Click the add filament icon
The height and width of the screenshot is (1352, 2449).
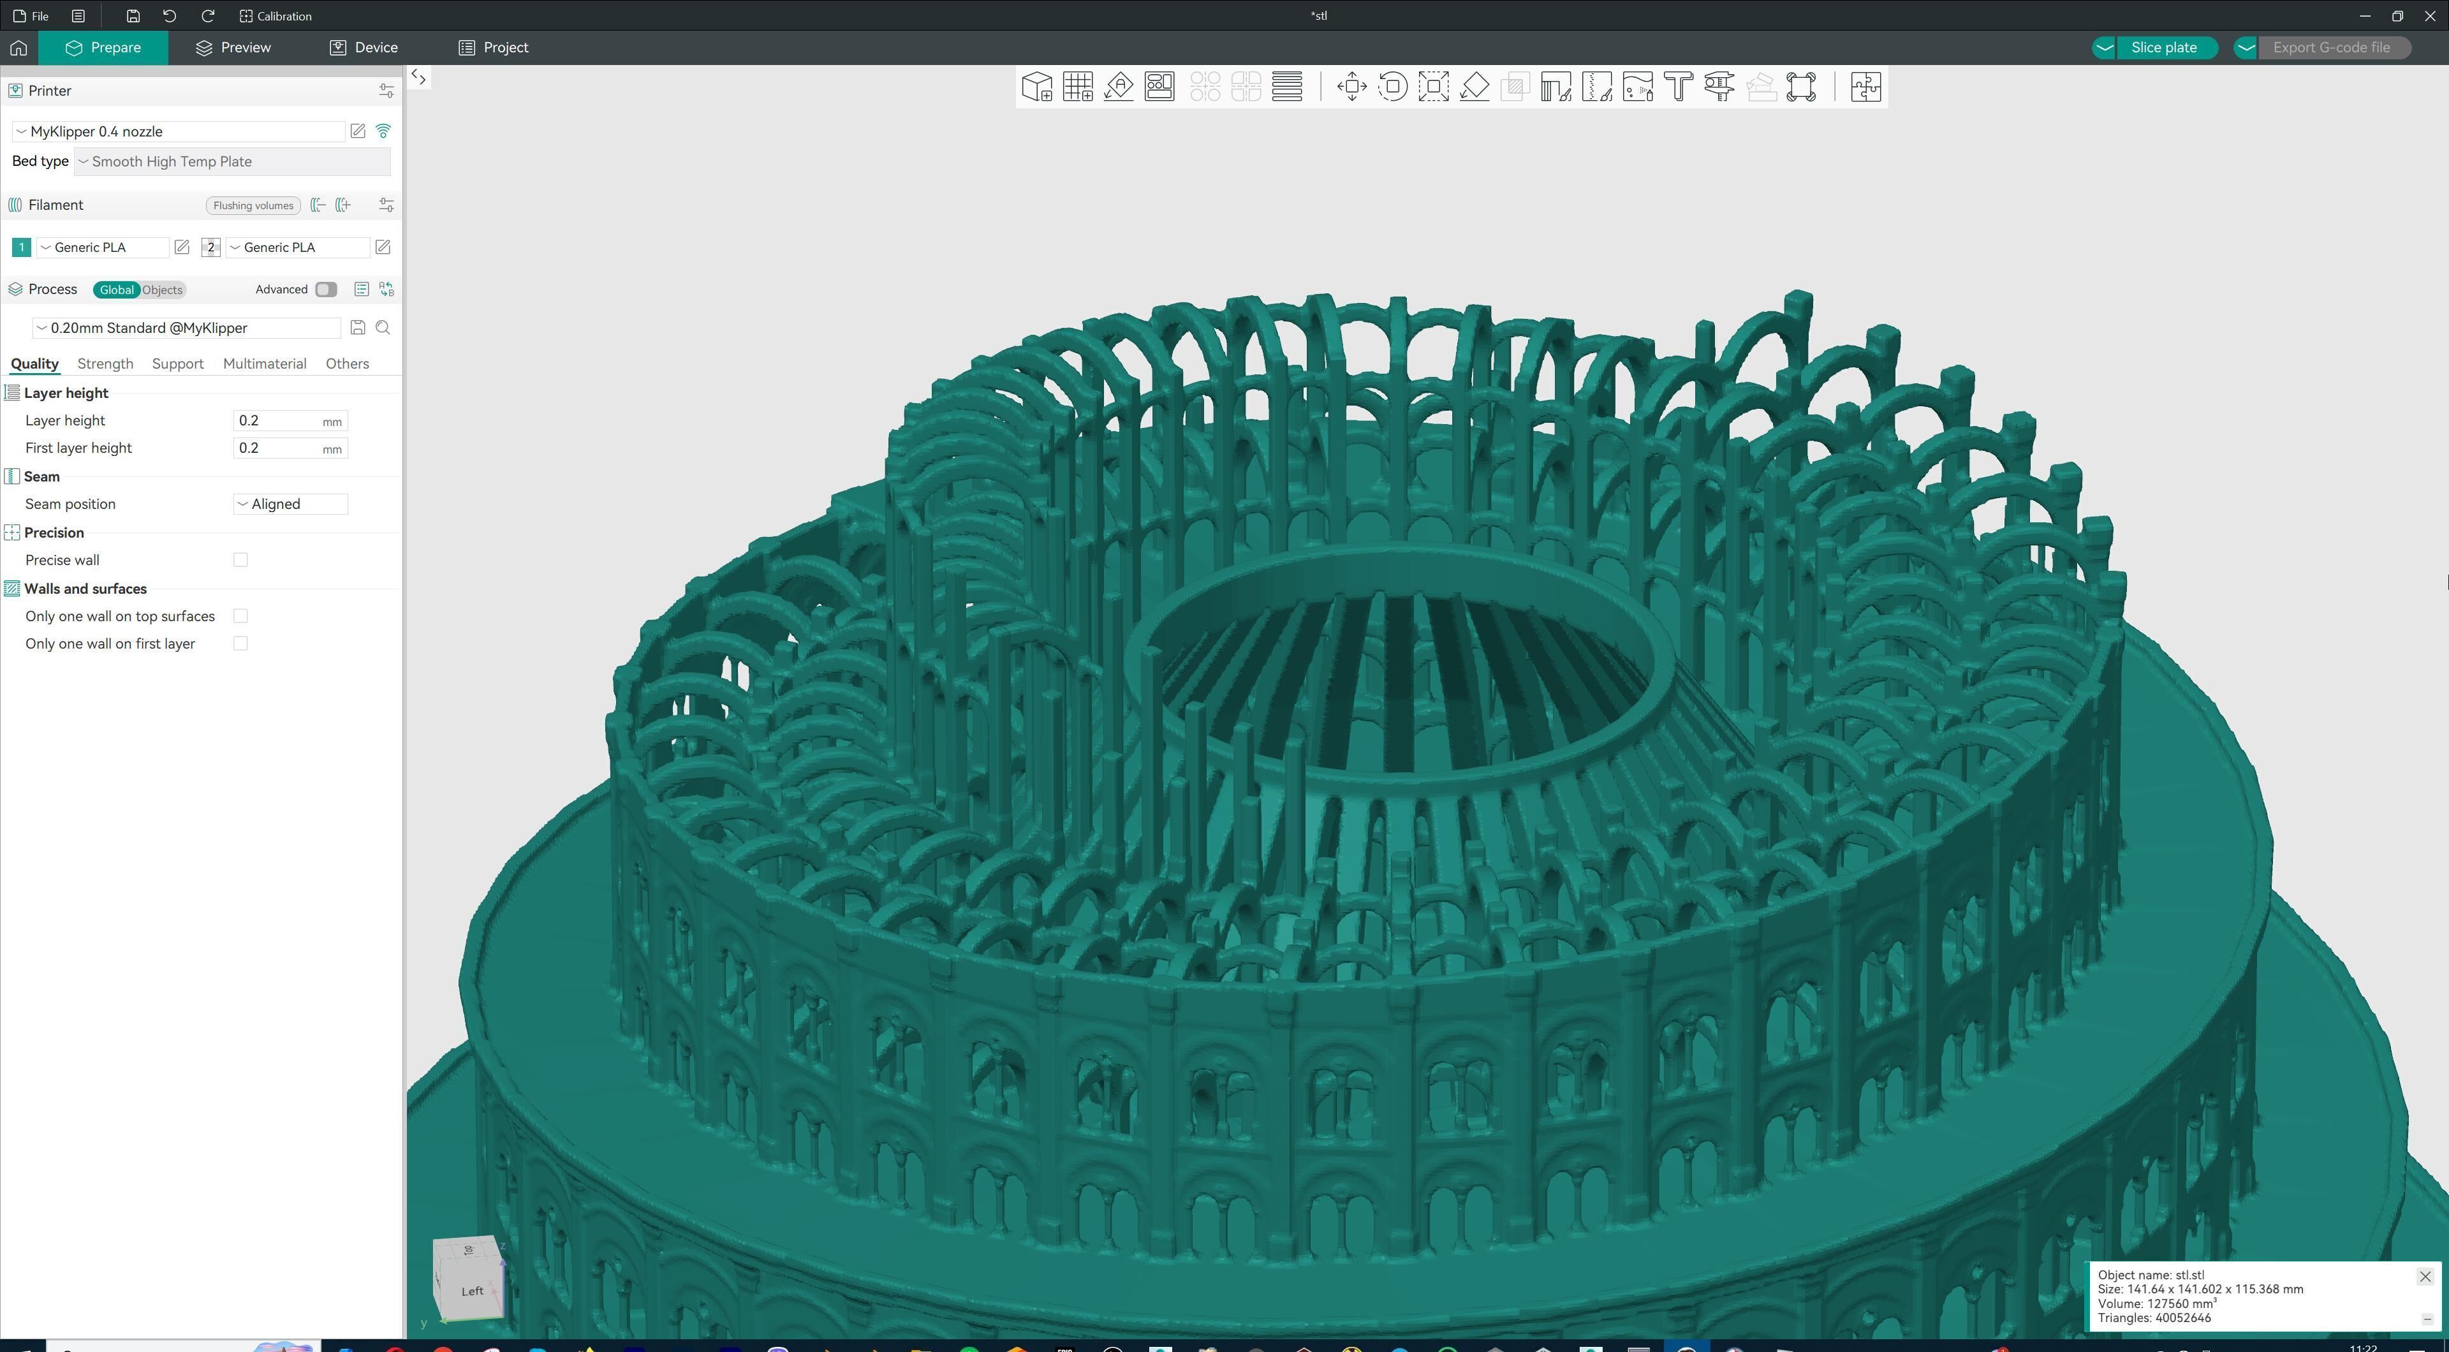pyautogui.click(x=343, y=205)
